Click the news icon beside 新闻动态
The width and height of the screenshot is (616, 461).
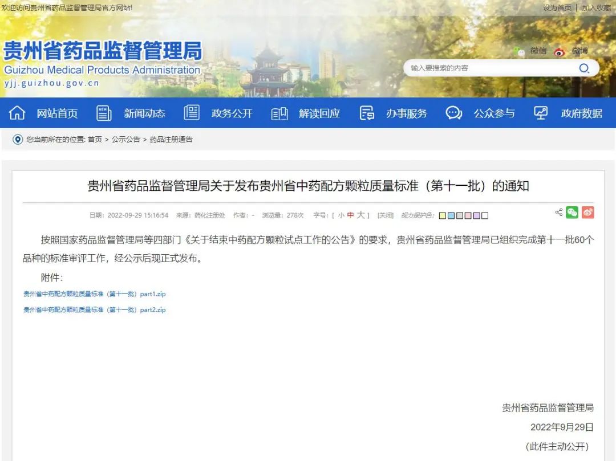tap(103, 113)
